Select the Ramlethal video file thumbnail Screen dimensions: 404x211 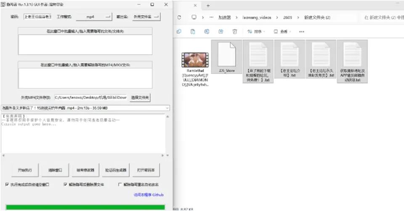point(195,60)
